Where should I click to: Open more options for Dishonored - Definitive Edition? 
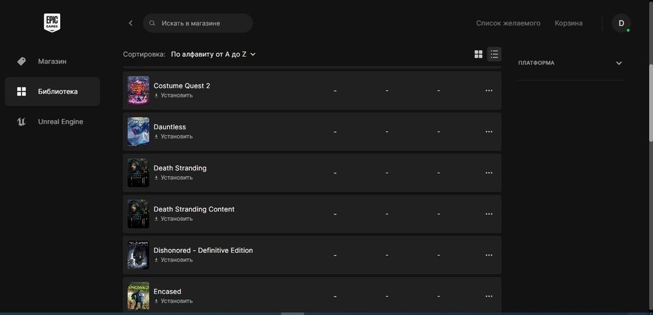(x=489, y=255)
